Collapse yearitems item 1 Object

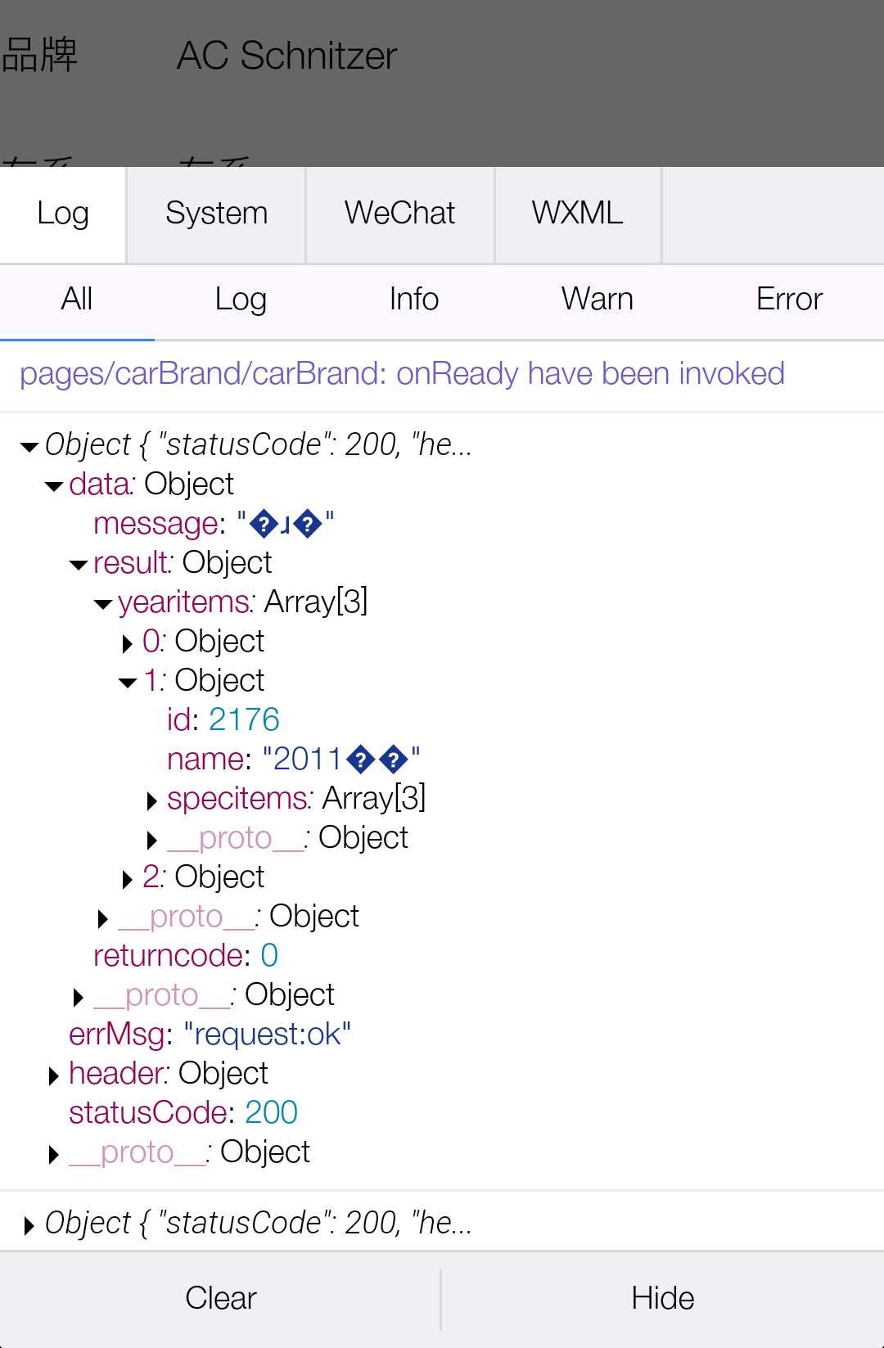(128, 683)
